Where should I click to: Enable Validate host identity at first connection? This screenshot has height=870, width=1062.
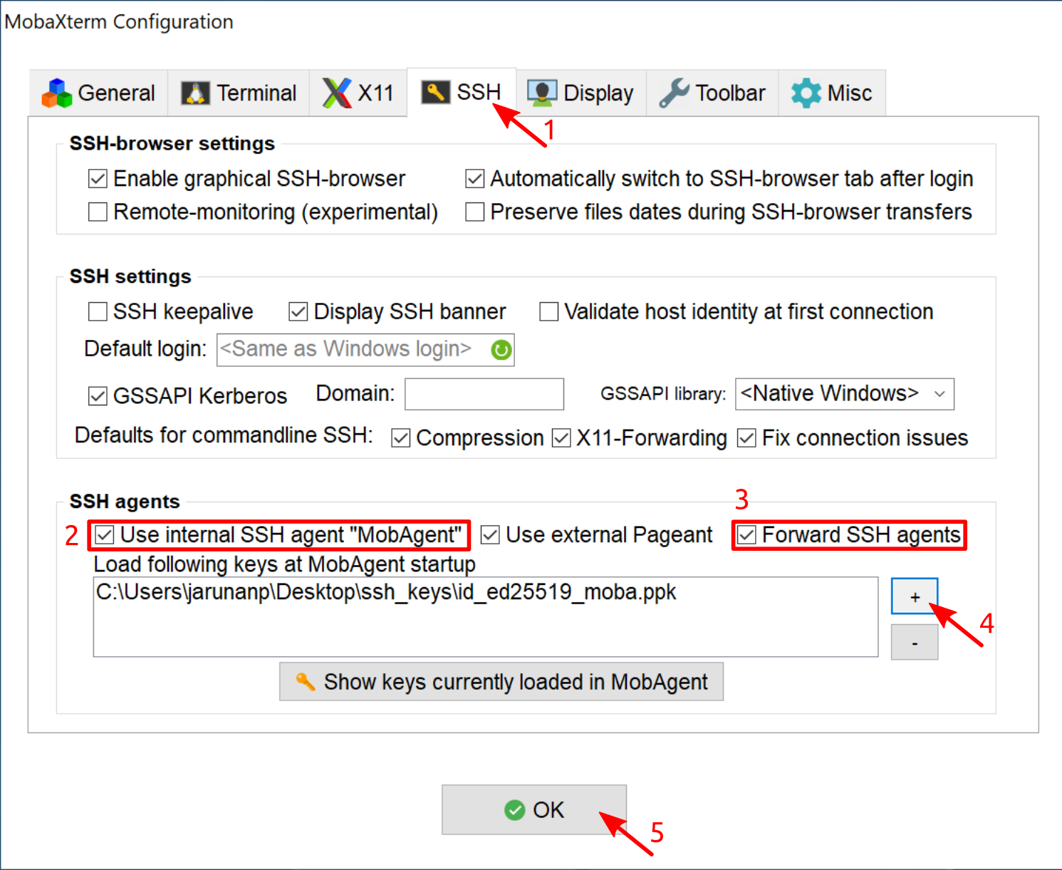548,311
